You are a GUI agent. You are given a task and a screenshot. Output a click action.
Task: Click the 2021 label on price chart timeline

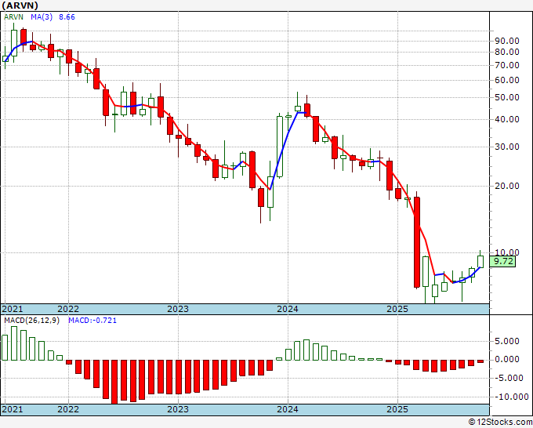pyautogui.click(x=13, y=309)
